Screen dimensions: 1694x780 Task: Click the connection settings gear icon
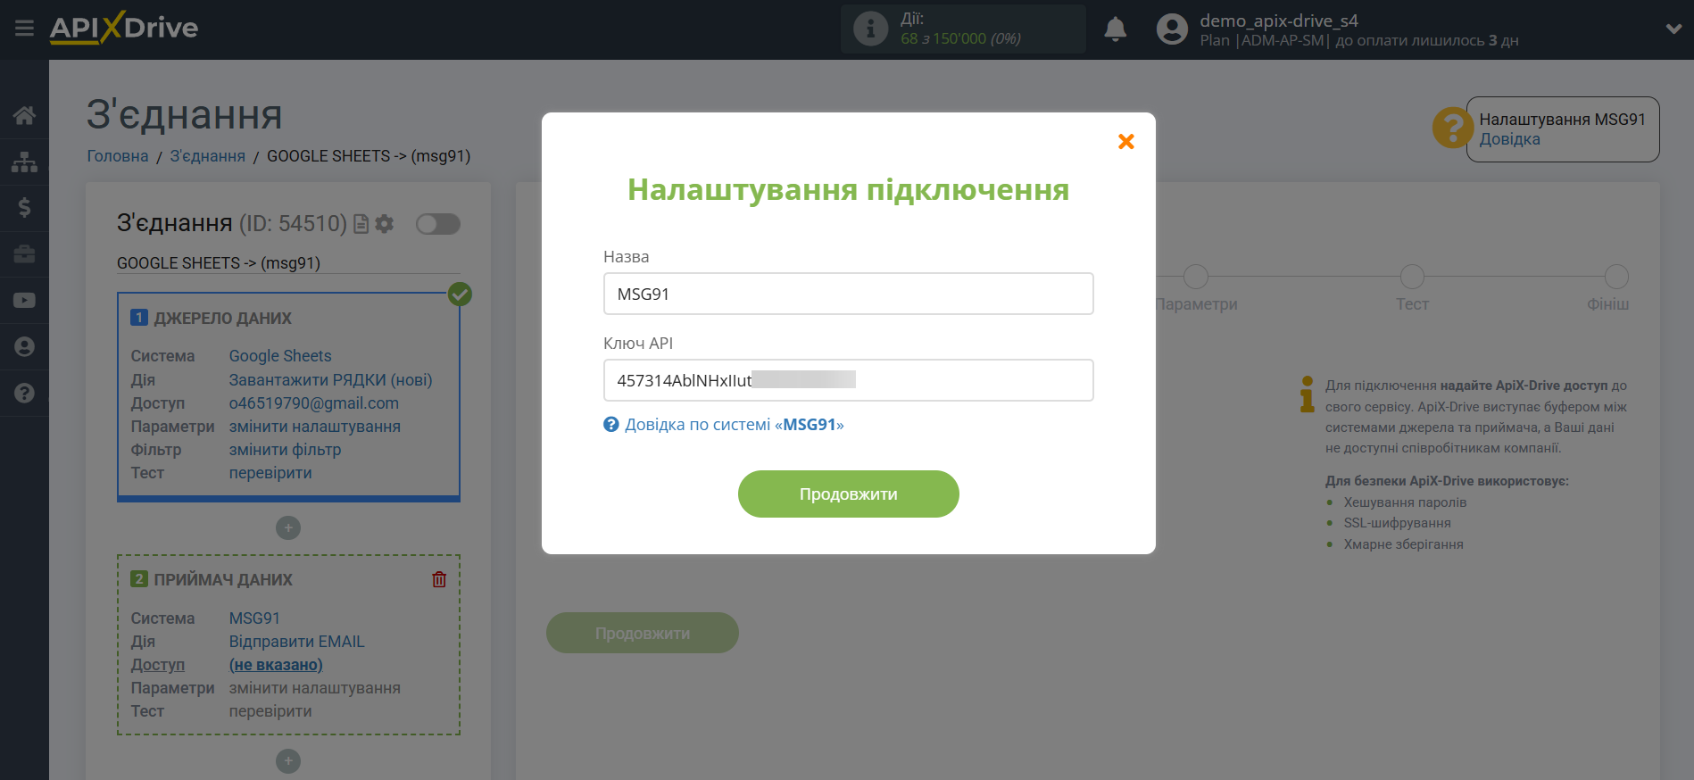click(x=385, y=224)
